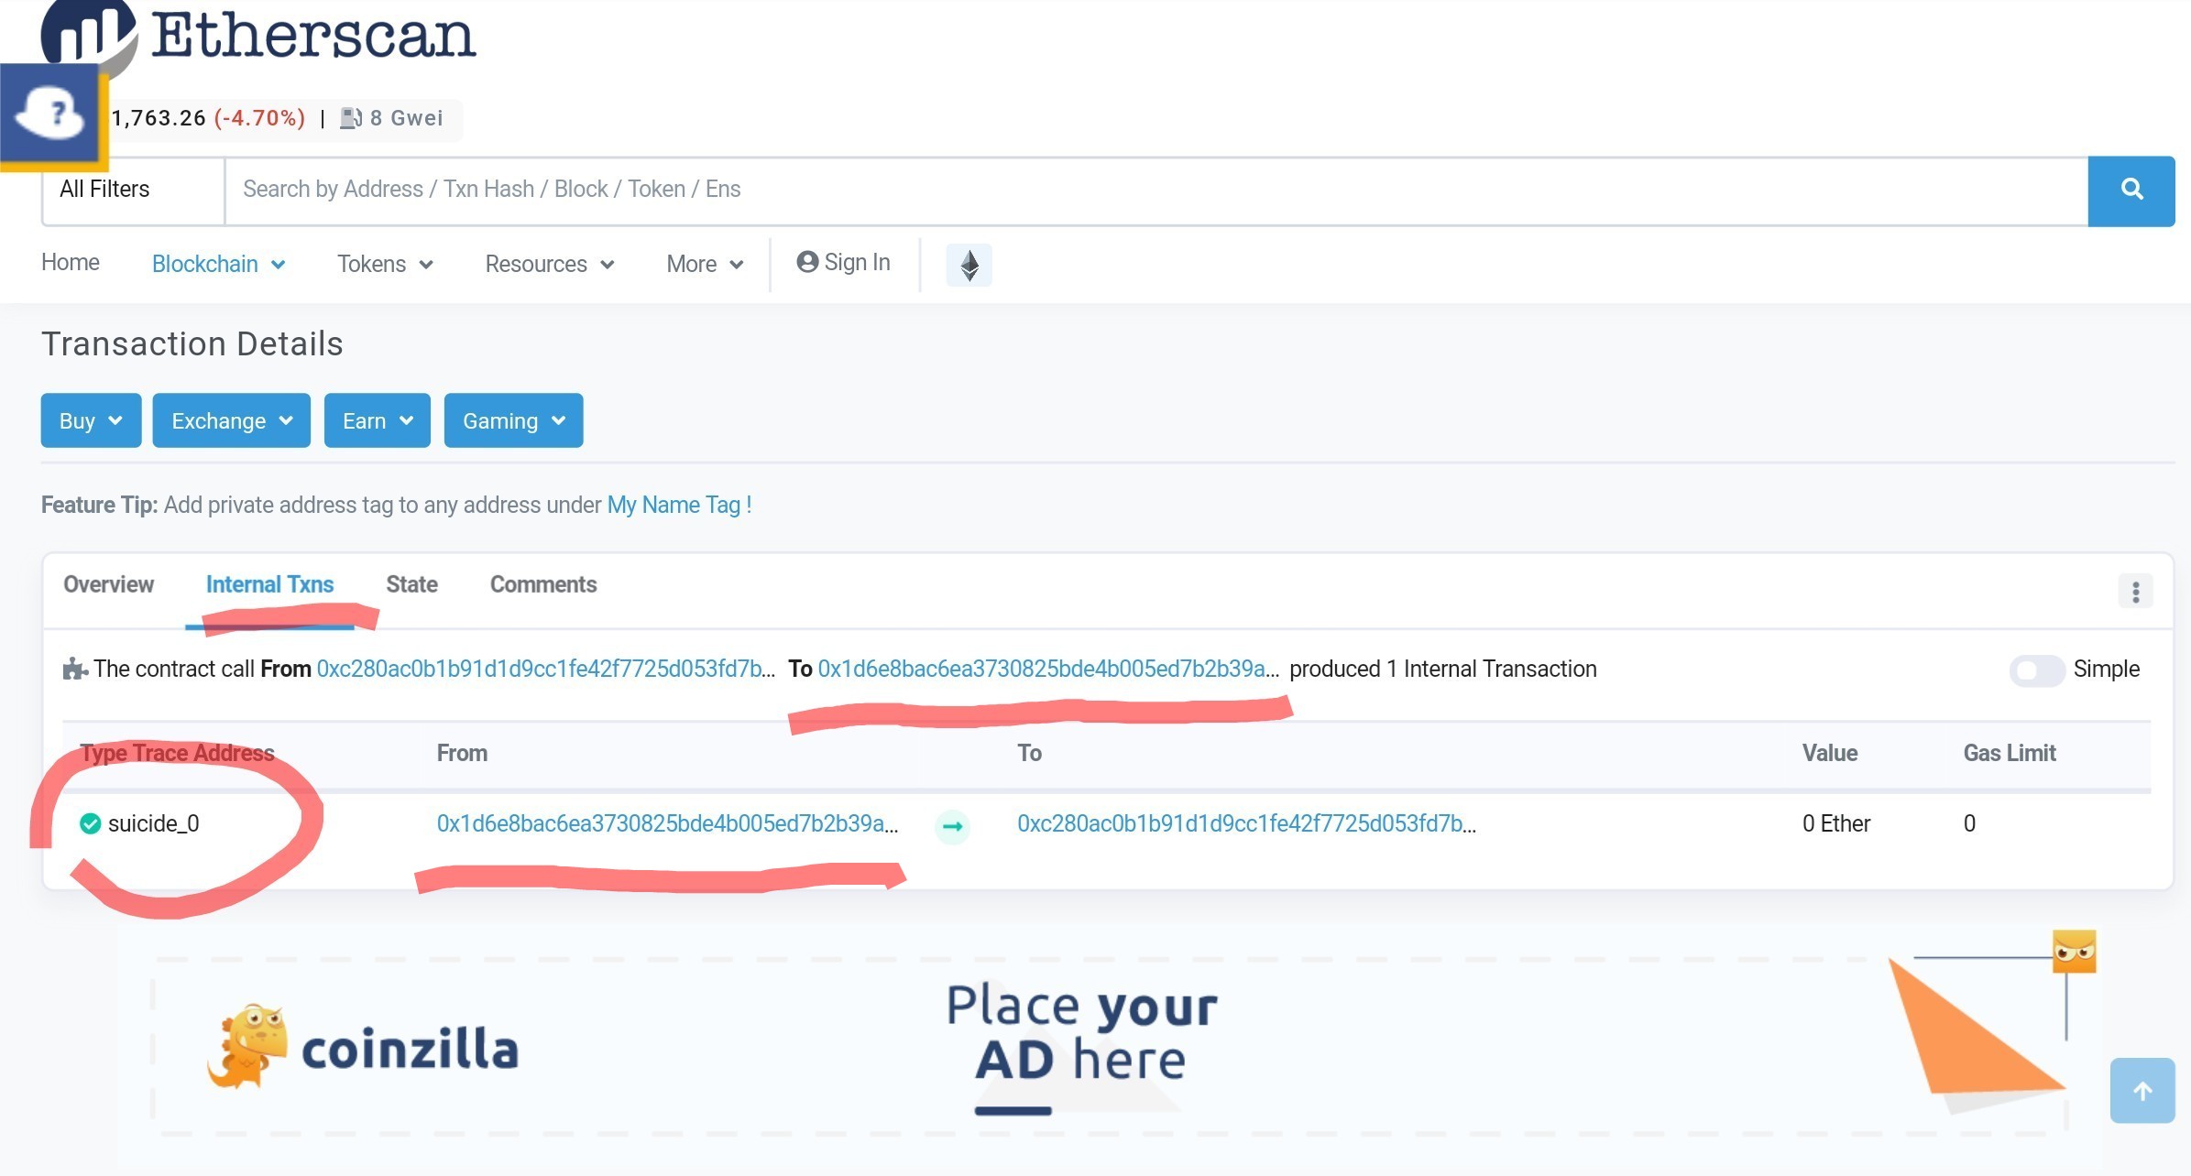The image size is (2191, 1176).
Task: Open the Exchange dropdown button
Action: click(231, 420)
